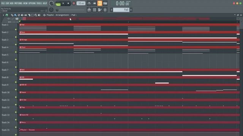
Task: Click the playlist target icon before Playlist
Action: pyautogui.click(x=44, y=15)
